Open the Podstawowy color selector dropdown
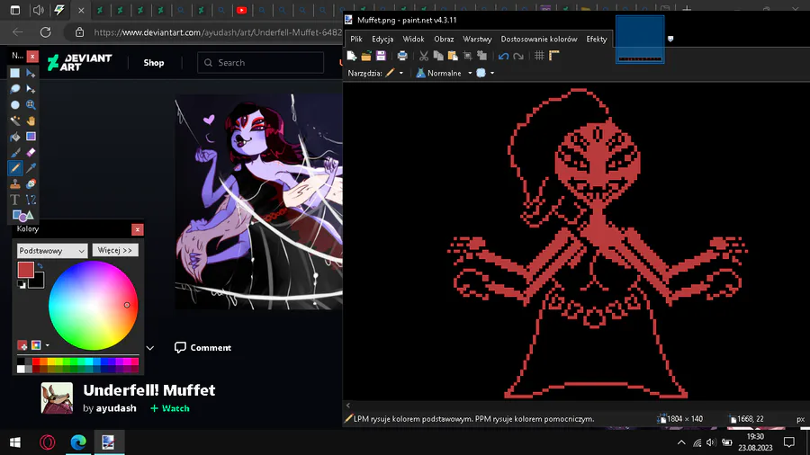 coord(51,251)
